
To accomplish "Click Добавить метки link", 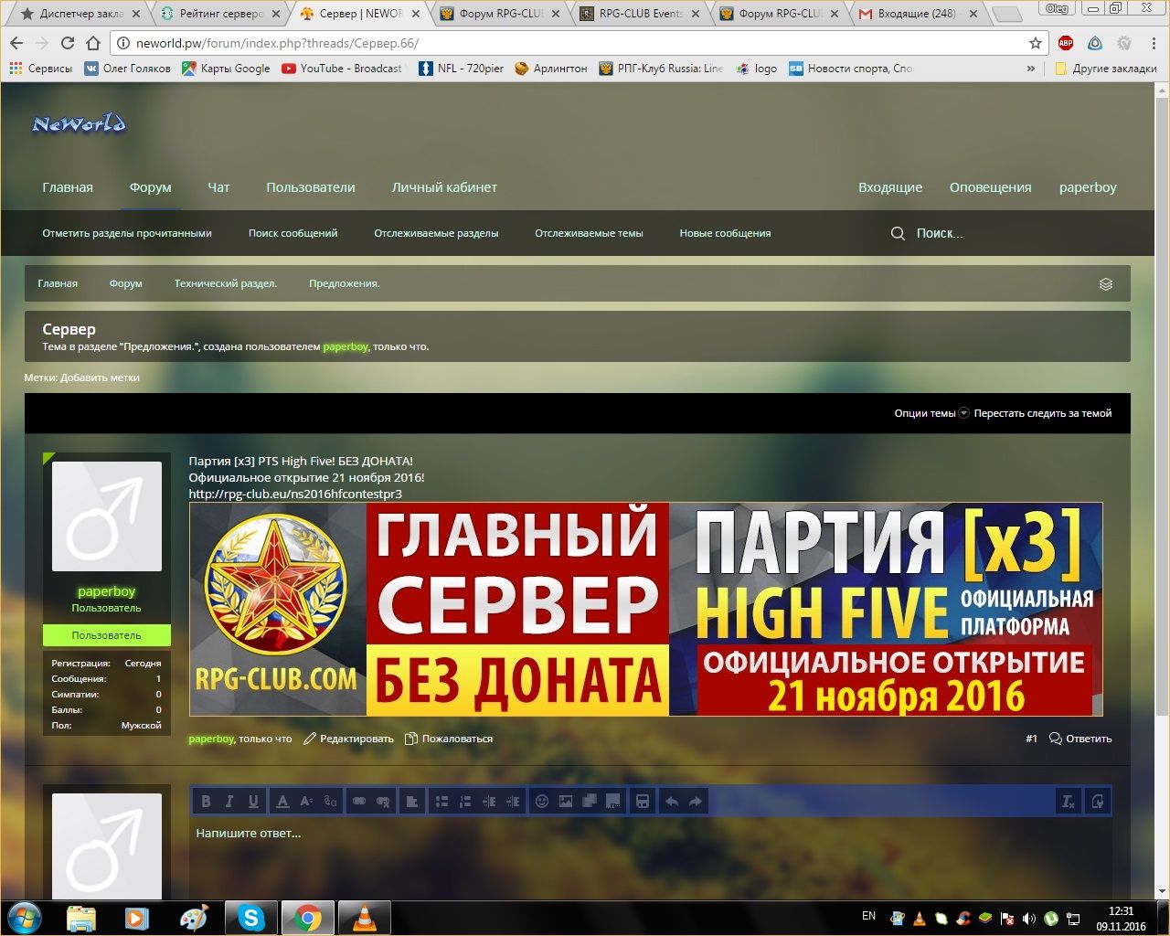I will click(x=100, y=378).
